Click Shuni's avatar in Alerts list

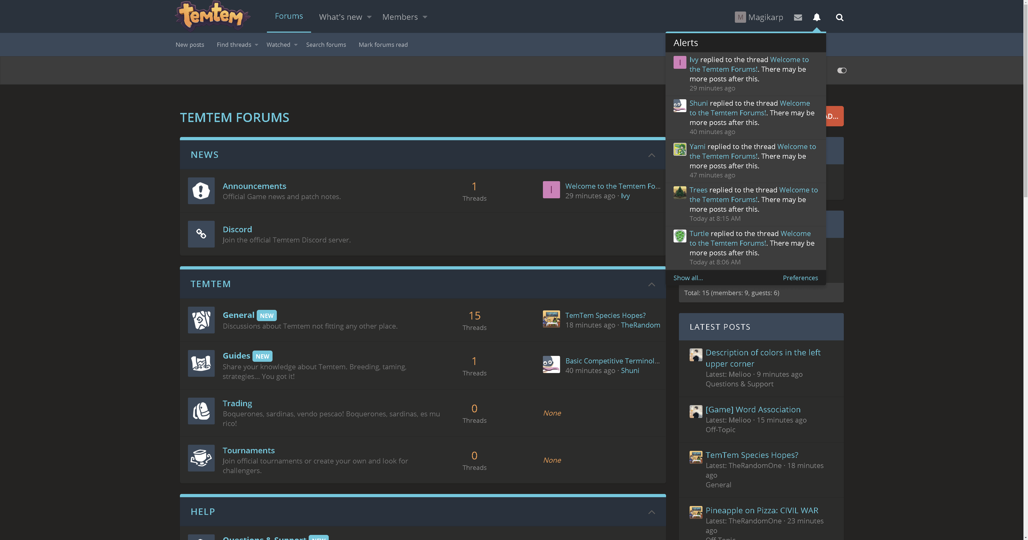[x=680, y=106]
